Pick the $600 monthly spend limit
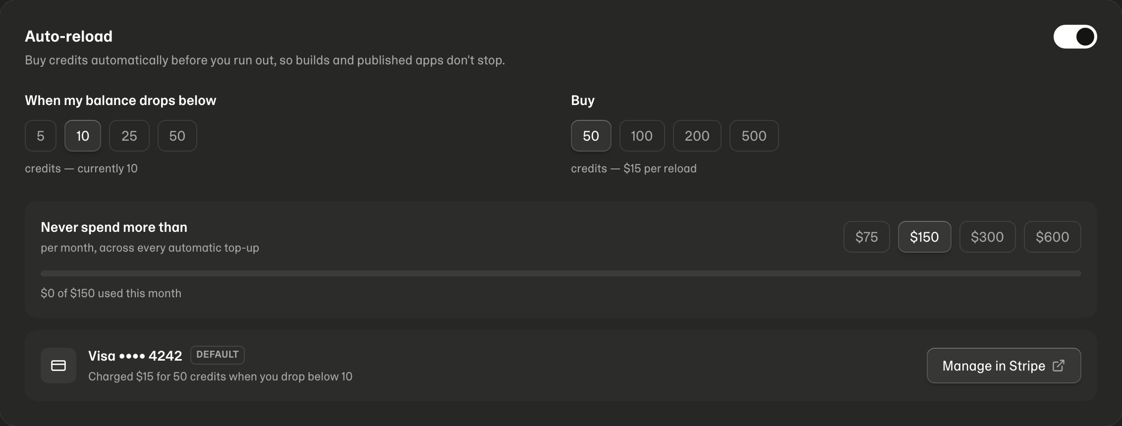The image size is (1122, 426). click(1053, 237)
